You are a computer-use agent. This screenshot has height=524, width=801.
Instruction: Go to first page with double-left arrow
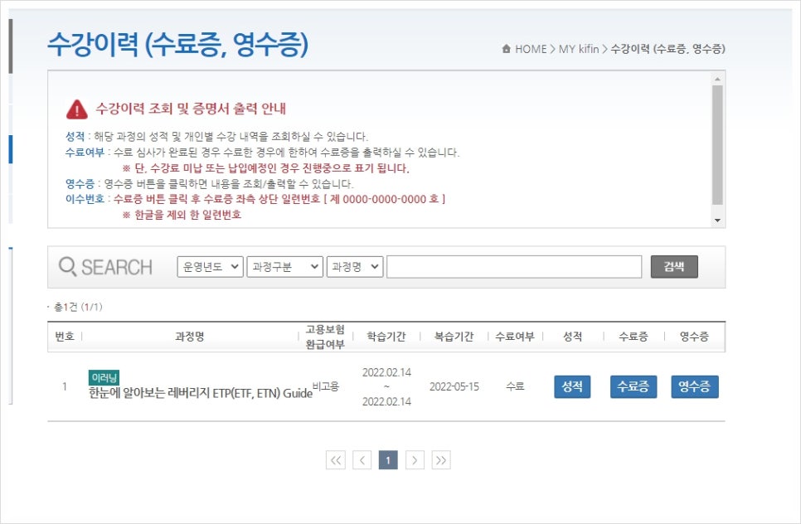[x=336, y=460]
